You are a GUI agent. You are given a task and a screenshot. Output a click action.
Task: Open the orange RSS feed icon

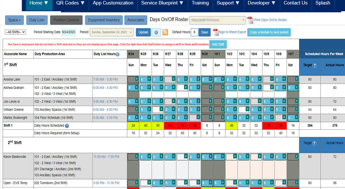[x=165, y=32]
